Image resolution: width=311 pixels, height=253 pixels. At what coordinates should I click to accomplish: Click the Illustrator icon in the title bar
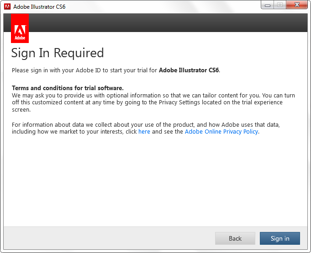point(7,6)
